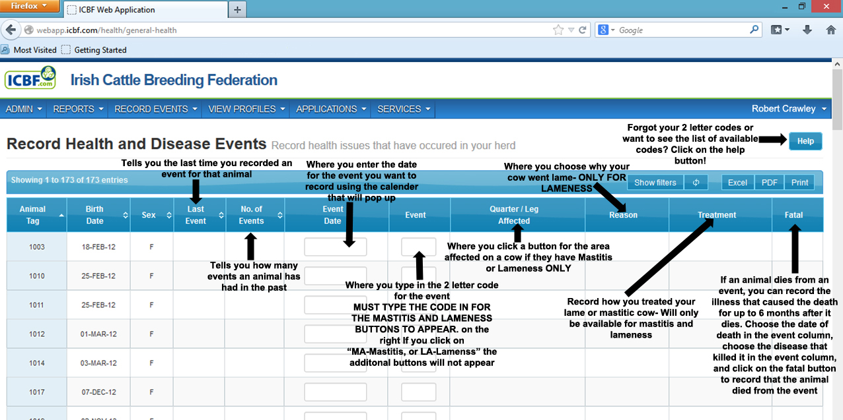Open a new browser tab
The image size is (843, 420).
237,10
